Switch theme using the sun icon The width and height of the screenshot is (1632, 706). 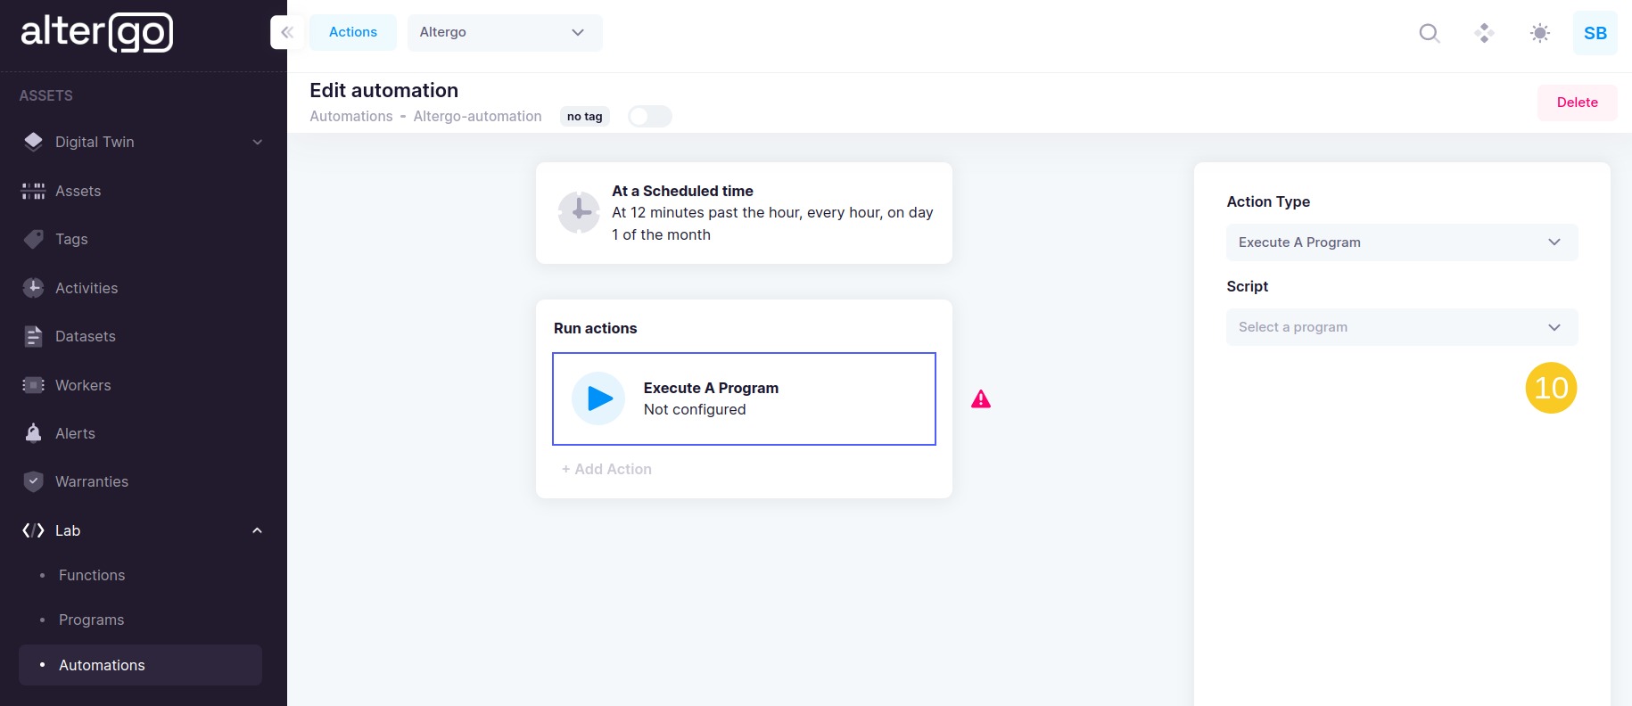tap(1539, 33)
